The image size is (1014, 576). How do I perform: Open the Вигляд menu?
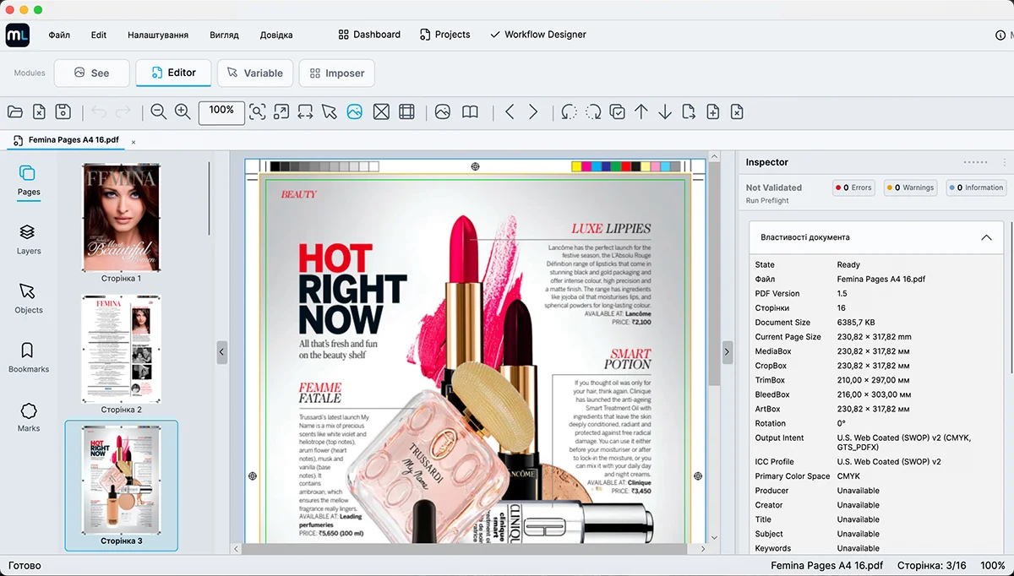click(x=225, y=35)
